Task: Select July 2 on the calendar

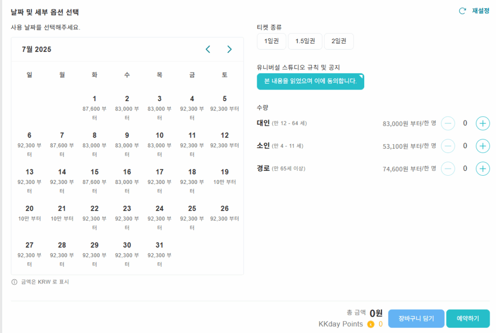Action: (x=127, y=108)
